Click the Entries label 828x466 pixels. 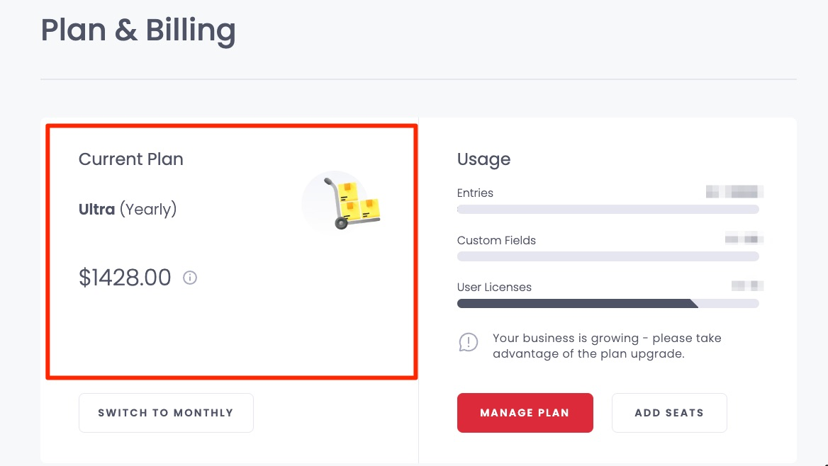click(475, 193)
